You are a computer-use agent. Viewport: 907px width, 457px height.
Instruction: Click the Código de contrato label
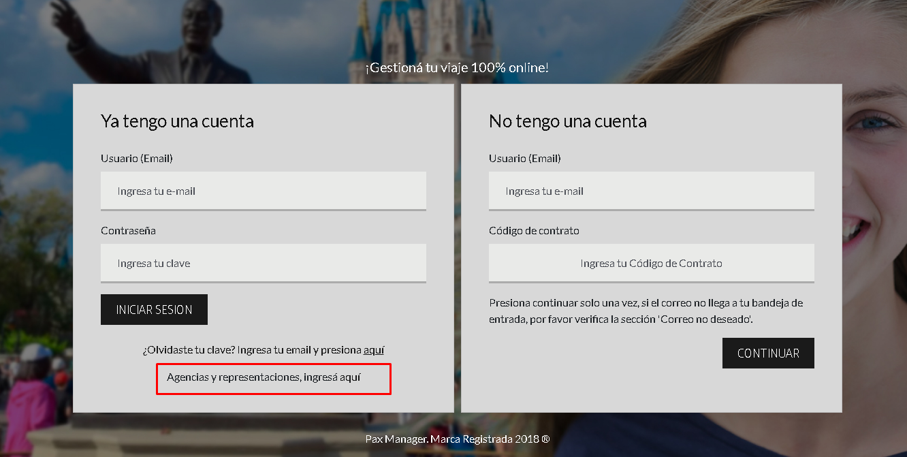coord(534,230)
